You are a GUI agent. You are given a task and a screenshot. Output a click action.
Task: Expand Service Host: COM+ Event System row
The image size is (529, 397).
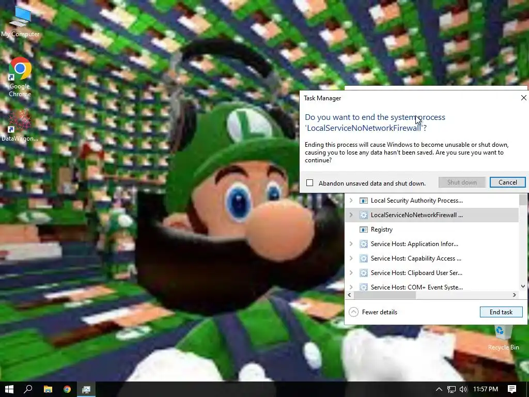point(351,287)
